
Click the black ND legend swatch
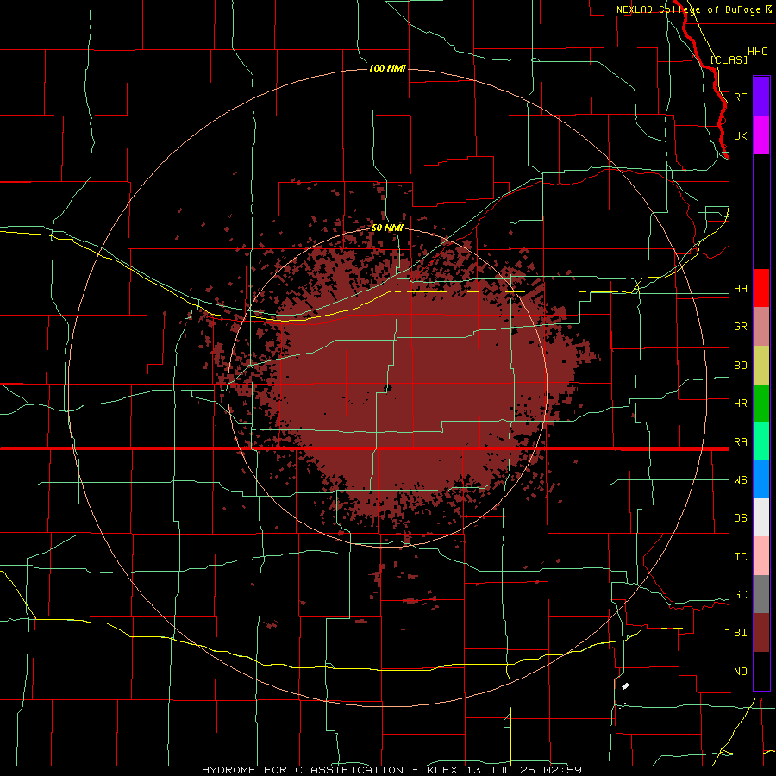click(761, 671)
